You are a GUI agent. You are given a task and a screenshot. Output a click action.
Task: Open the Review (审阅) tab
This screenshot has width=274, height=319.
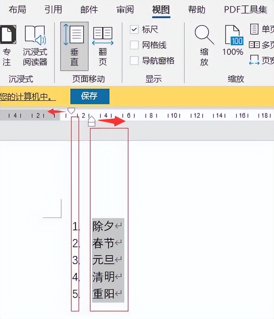tap(125, 9)
